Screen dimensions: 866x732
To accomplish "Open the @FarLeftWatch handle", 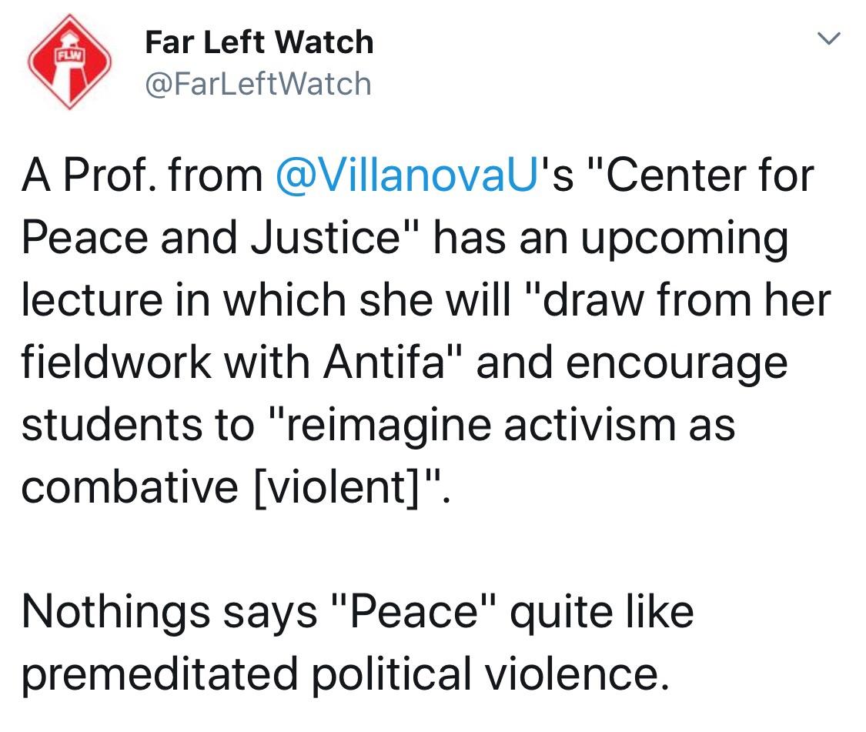I will 258,84.
